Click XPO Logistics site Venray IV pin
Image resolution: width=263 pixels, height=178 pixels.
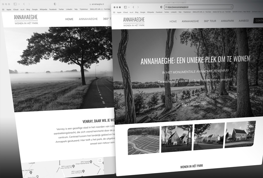pyautogui.click(x=73, y=167)
